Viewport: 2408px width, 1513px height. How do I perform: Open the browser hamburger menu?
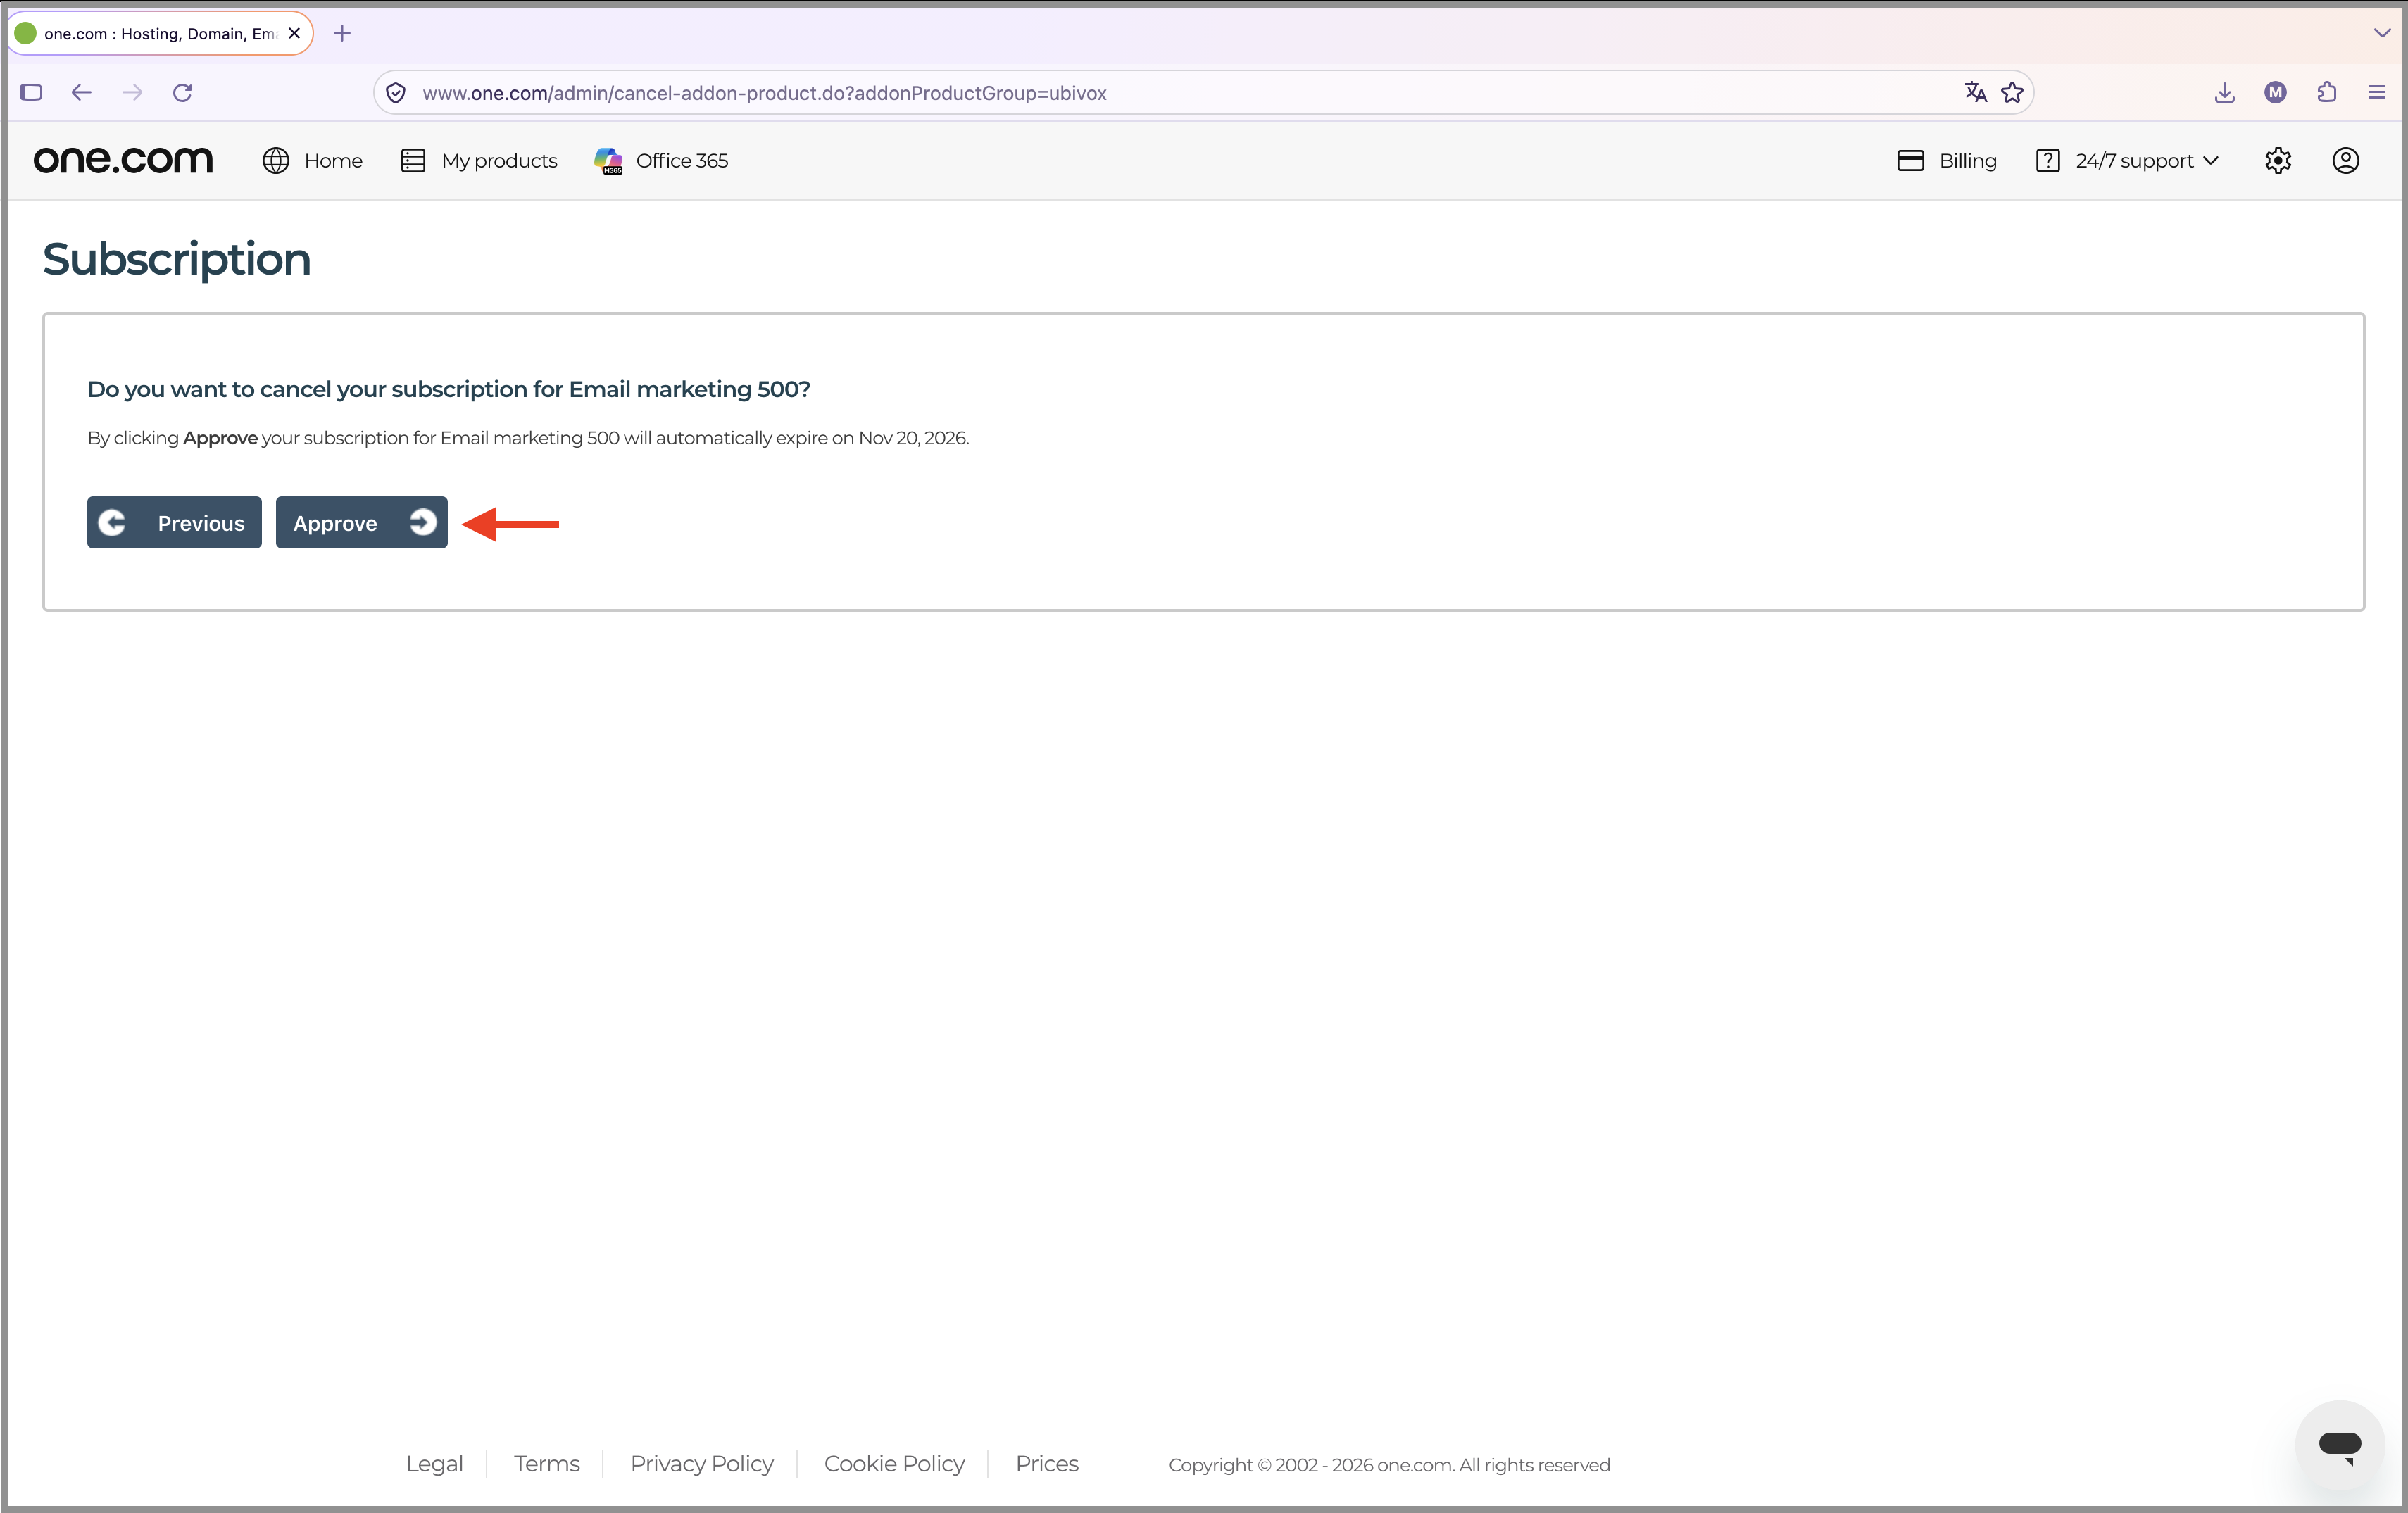[2377, 92]
